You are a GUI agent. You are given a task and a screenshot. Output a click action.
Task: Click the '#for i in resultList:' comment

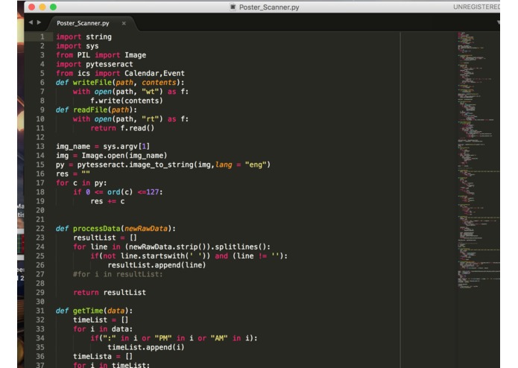coord(118,274)
